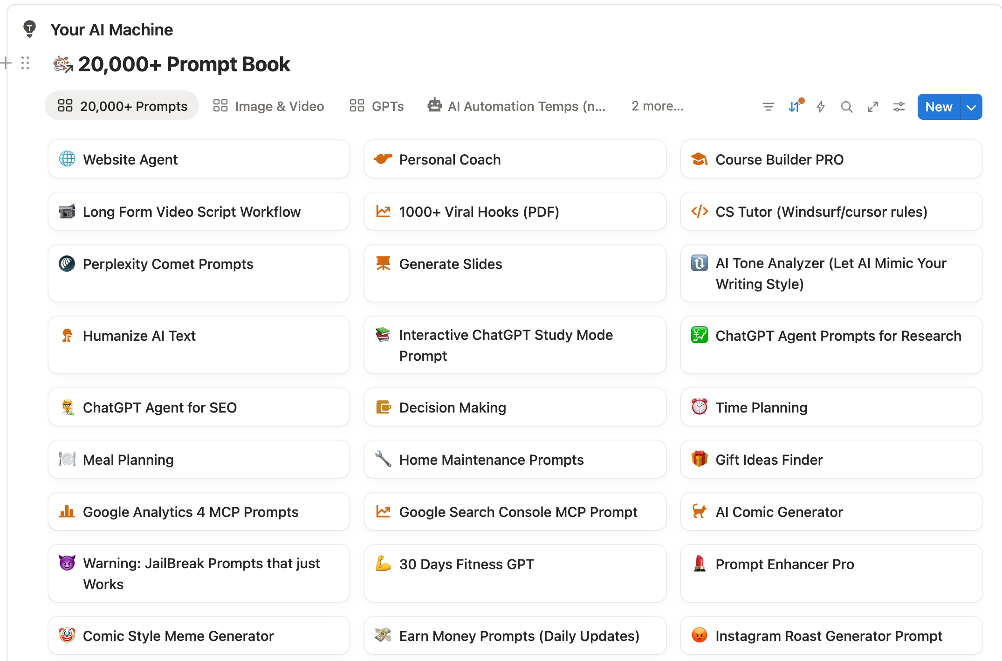
Task: Expand the database to full page view
Action: pyautogui.click(x=873, y=106)
